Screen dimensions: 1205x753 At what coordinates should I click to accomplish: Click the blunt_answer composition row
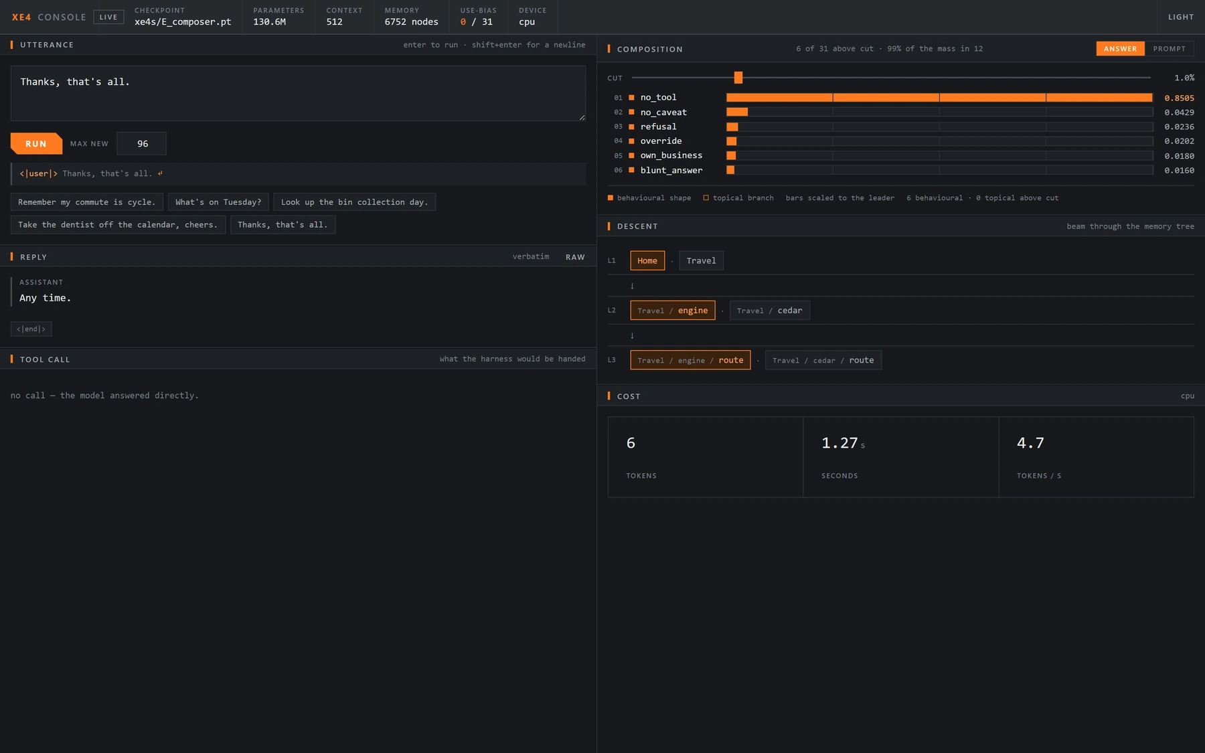901,171
